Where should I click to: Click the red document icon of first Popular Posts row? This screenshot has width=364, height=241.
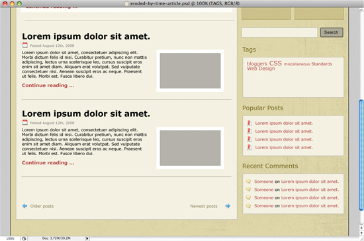point(250,123)
